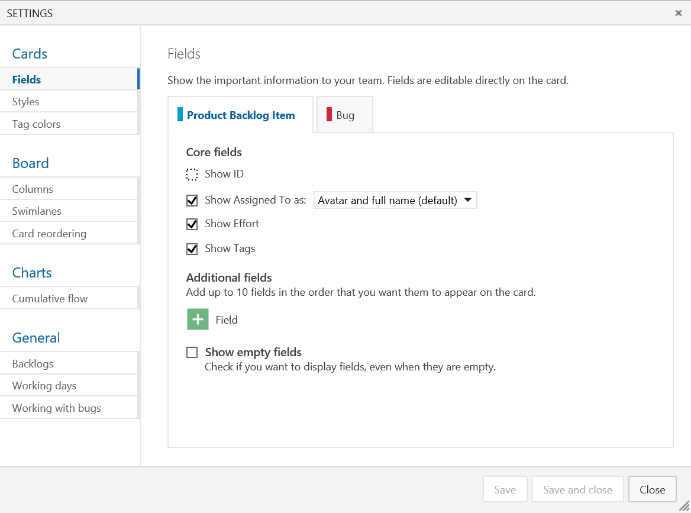
Task: Click the resize grip in bottom-right corner
Action: point(684,506)
